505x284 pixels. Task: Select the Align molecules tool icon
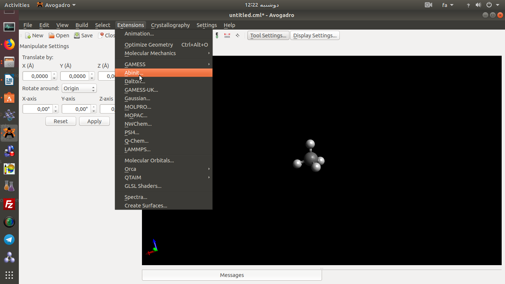238,35
